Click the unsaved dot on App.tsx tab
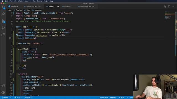 coord(58,7)
